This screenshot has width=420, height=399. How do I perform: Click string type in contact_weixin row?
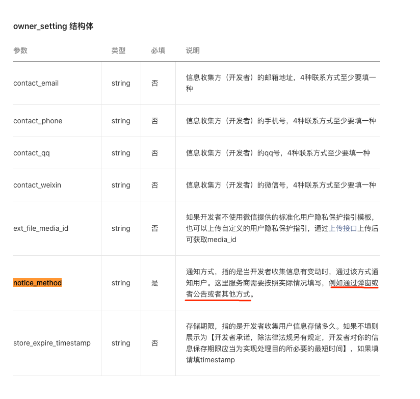click(x=121, y=185)
